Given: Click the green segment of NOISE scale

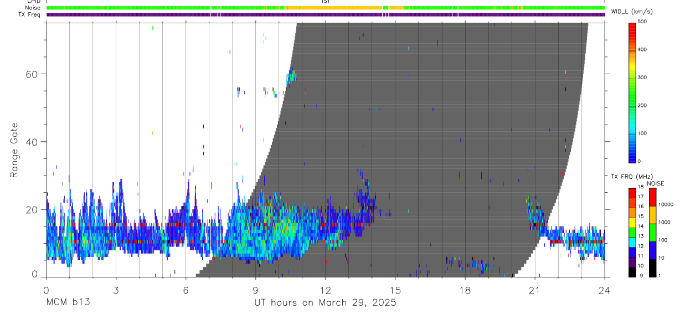Looking at the screenshot, I should tap(652, 232).
